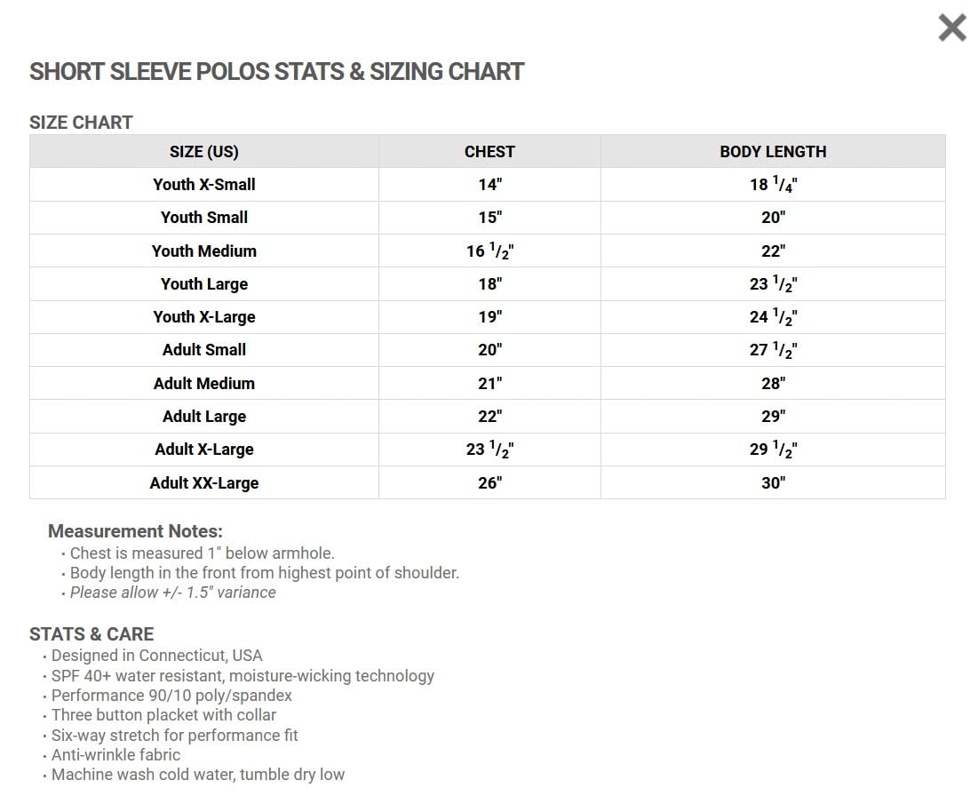Select the Youth Small size cell

coord(204,218)
